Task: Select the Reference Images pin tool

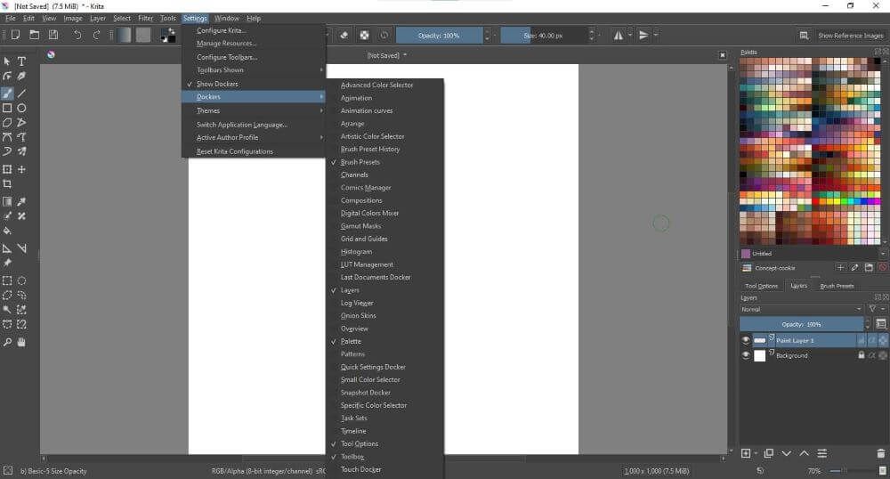Action: (x=7, y=263)
